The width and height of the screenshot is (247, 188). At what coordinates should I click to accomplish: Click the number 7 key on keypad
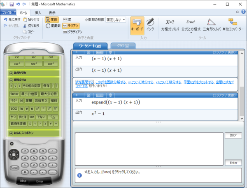[x=25, y=151]
